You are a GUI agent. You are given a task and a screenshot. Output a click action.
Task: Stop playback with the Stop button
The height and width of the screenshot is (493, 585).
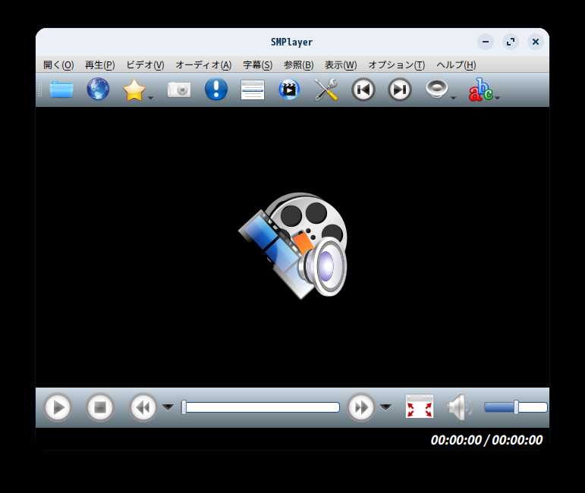100,407
